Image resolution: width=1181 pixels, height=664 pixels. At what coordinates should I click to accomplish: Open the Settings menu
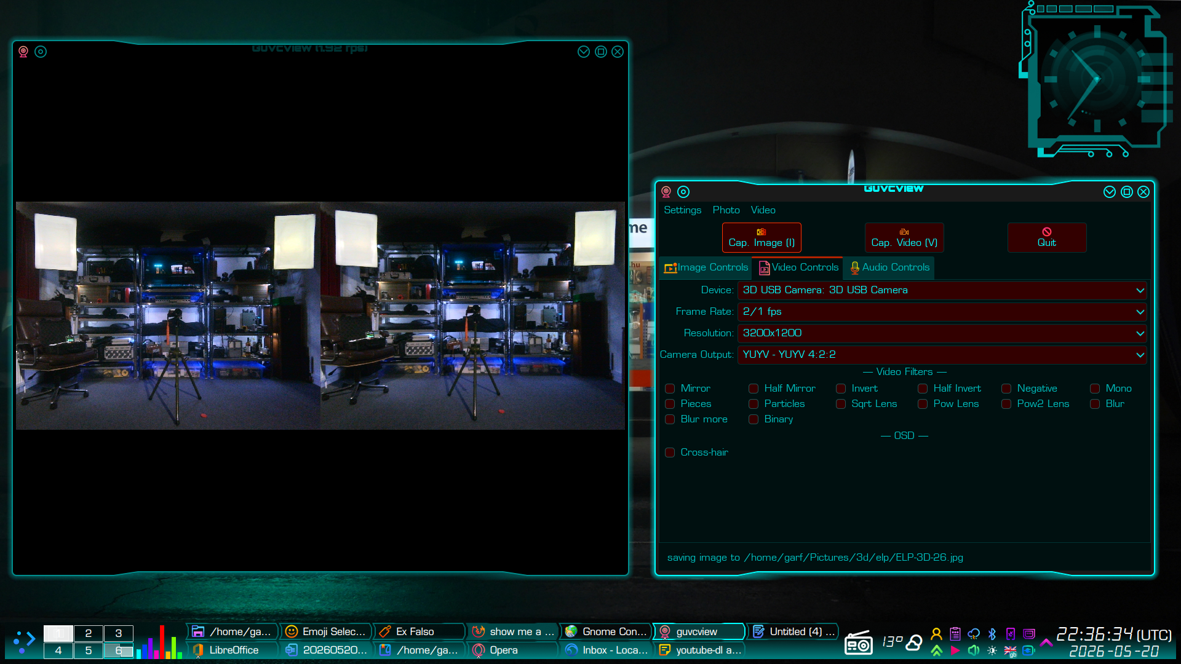pos(682,210)
